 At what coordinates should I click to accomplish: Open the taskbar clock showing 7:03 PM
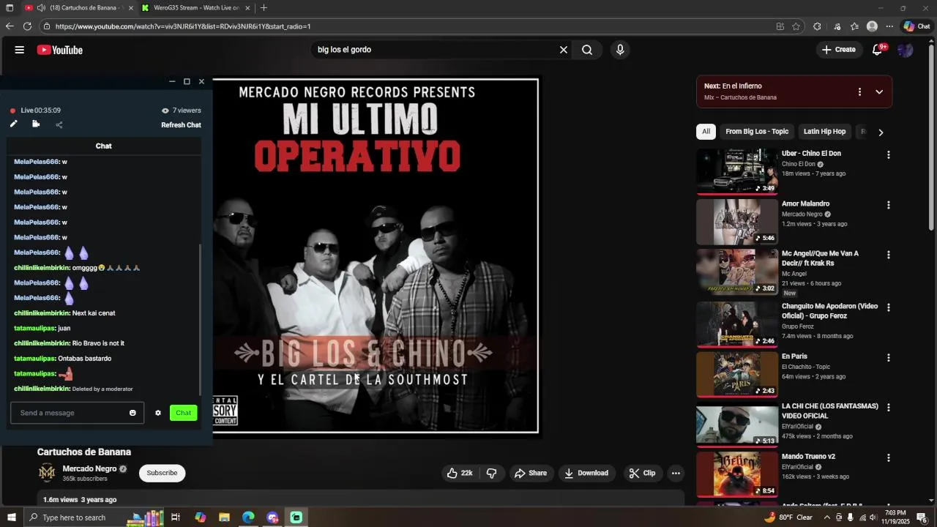pyautogui.click(x=895, y=517)
